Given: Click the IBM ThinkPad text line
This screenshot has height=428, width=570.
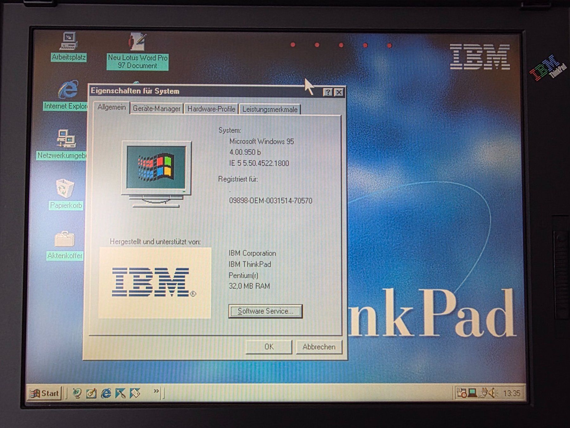Looking at the screenshot, I should click(250, 264).
